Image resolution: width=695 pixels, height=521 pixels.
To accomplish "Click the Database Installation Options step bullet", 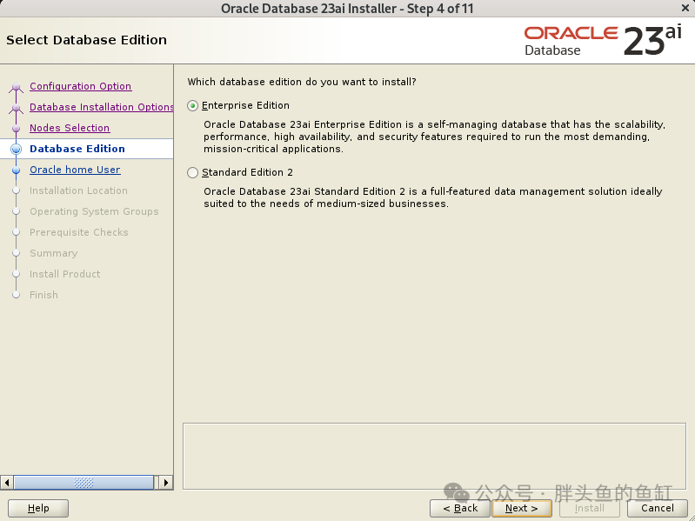I will [x=17, y=107].
